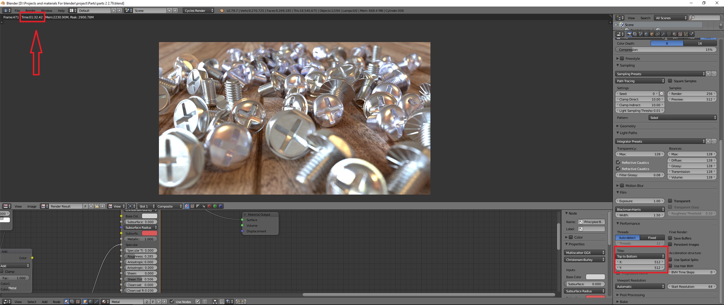Open the Object properties cube icon tab
Viewport: 724px width, 305px height.
(652, 34)
